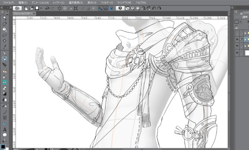Toggle the snap to grid icon
This screenshot has width=249, height=150.
pyautogui.click(x=111, y=8)
